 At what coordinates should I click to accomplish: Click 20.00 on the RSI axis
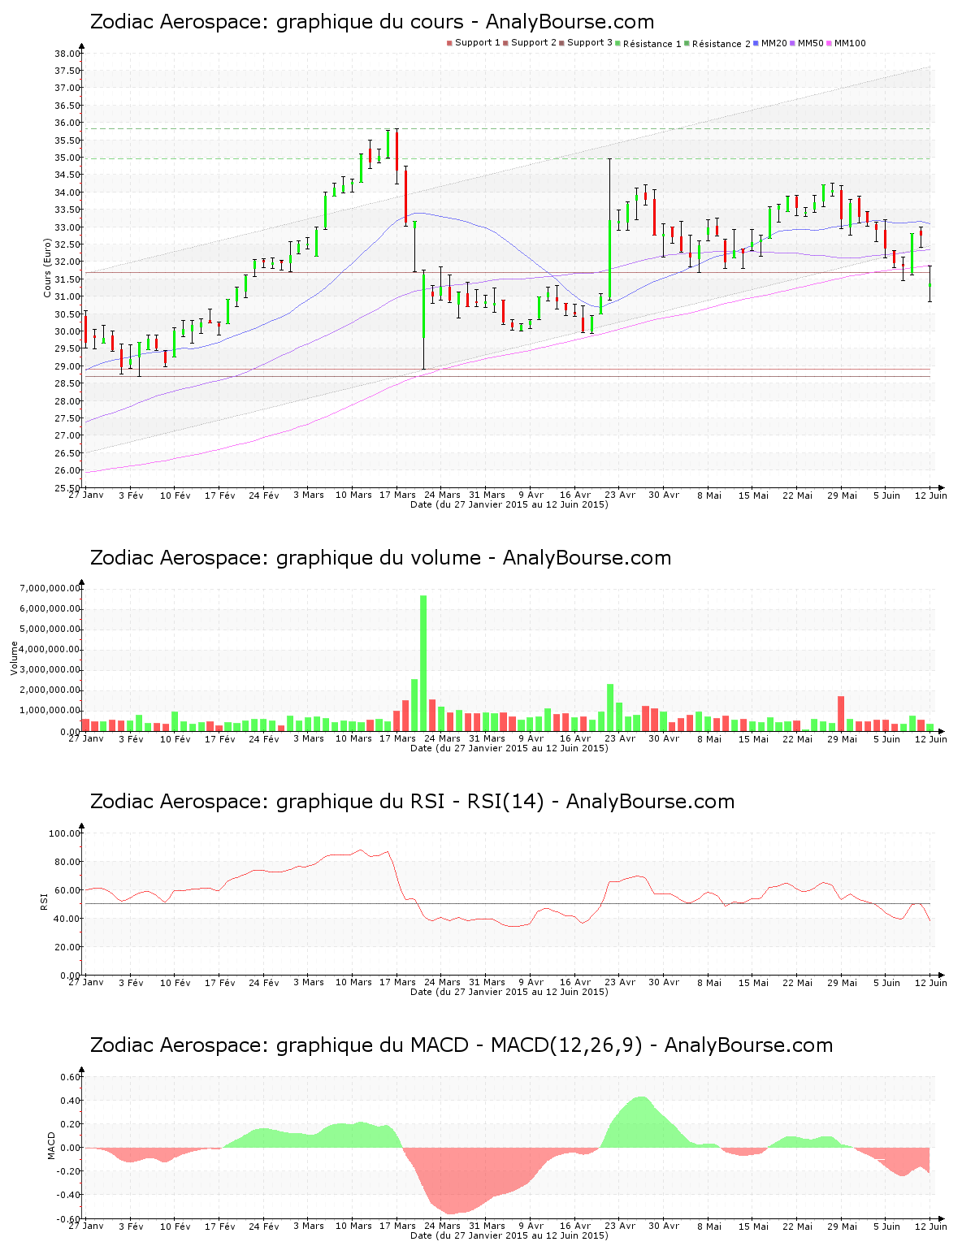(x=67, y=947)
